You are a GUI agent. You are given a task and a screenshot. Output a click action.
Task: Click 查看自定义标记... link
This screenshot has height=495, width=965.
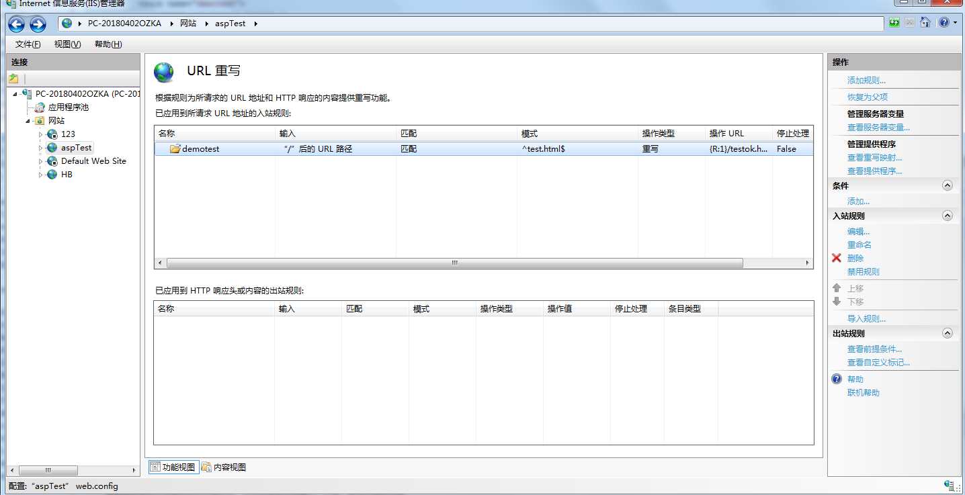pos(878,363)
